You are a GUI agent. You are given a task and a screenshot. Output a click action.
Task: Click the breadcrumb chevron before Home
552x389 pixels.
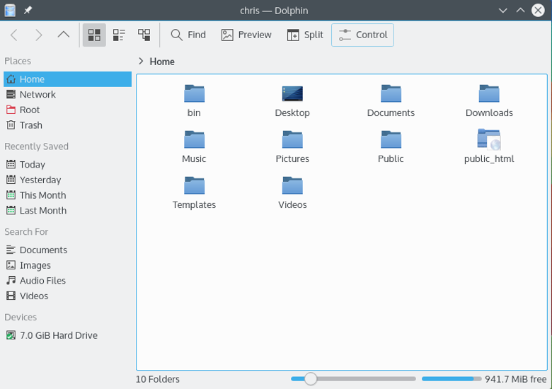(x=141, y=62)
